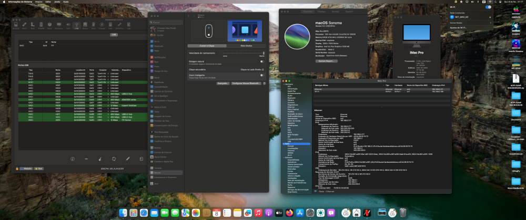Select Wi-Fi row in System Information services table
526x220 pixels.
tap(381, 91)
